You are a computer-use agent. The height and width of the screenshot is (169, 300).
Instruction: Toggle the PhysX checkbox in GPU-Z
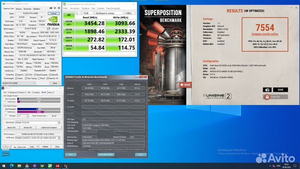pyautogui.click(x=39, y=78)
